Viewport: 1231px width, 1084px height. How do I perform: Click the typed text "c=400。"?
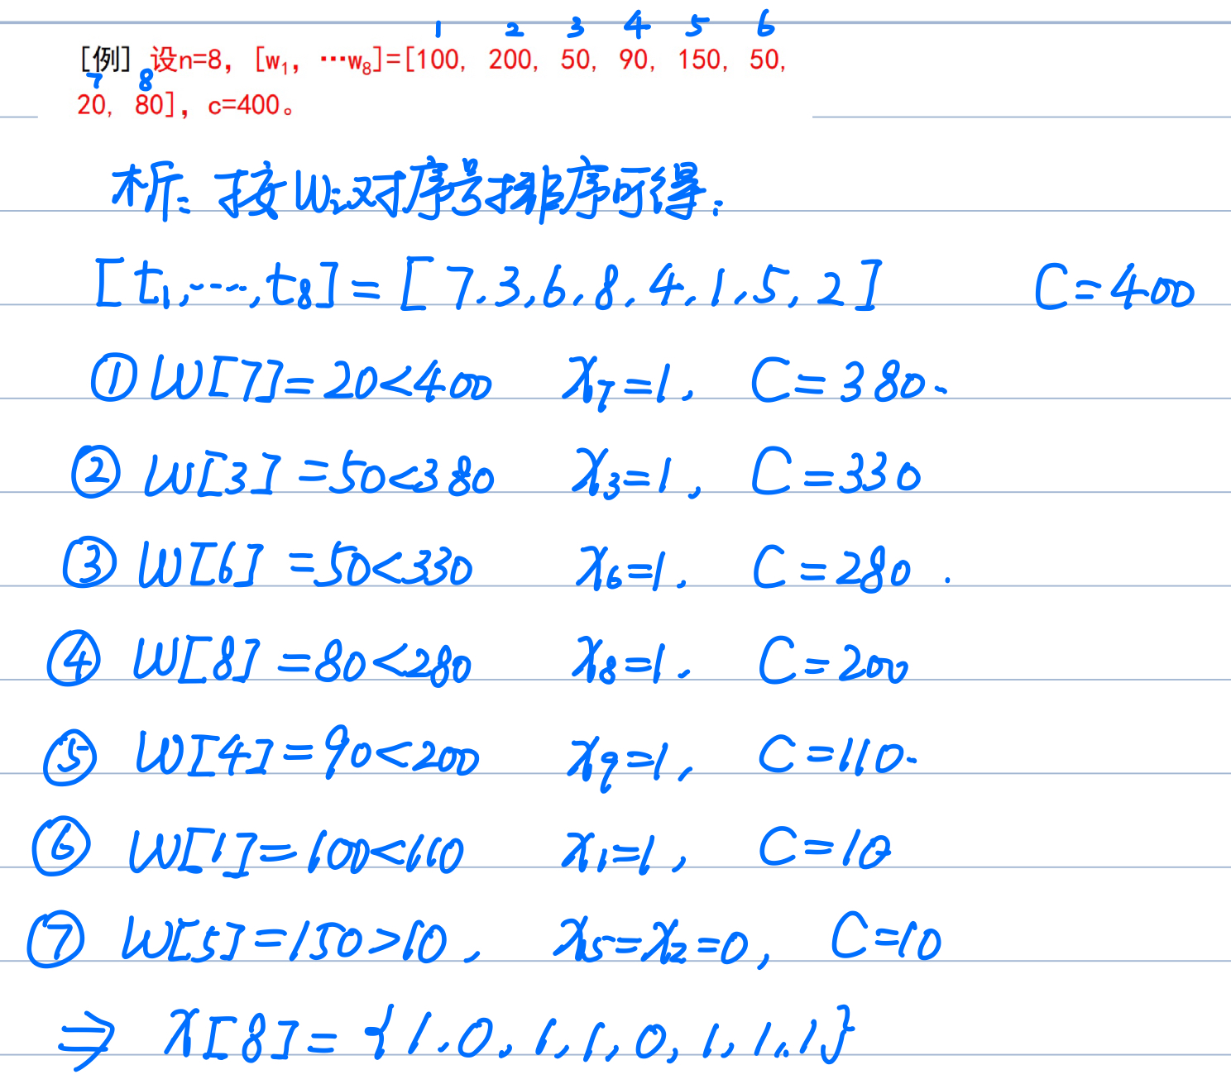point(251,105)
